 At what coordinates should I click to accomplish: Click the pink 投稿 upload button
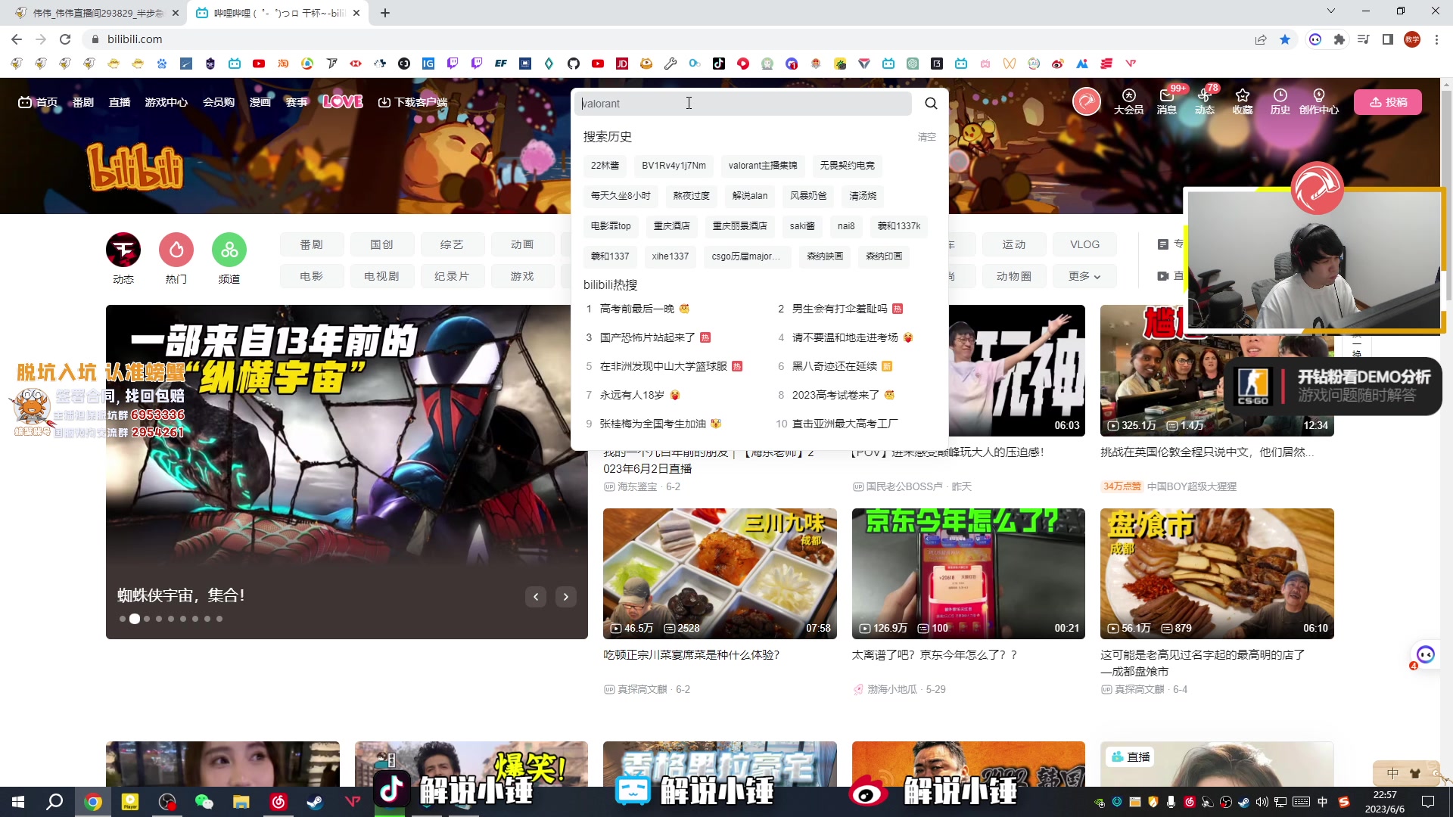coord(1389,101)
